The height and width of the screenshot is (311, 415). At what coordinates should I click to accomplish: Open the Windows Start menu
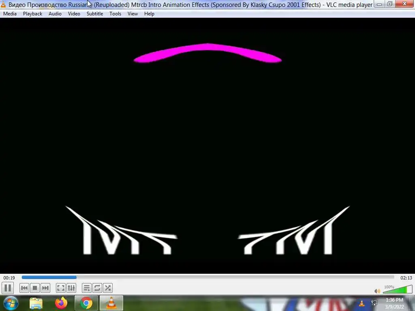(11, 303)
